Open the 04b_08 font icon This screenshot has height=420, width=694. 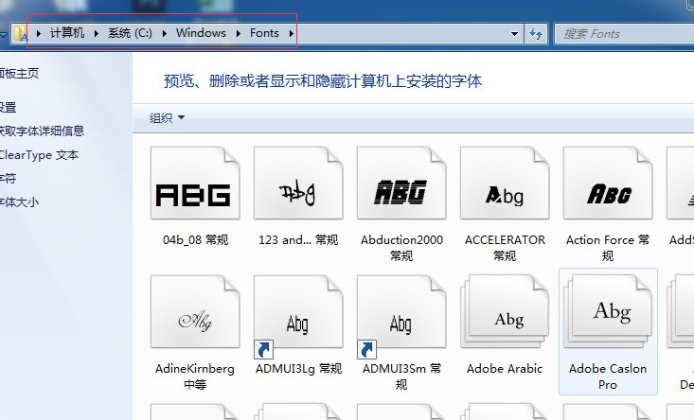(195, 183)
